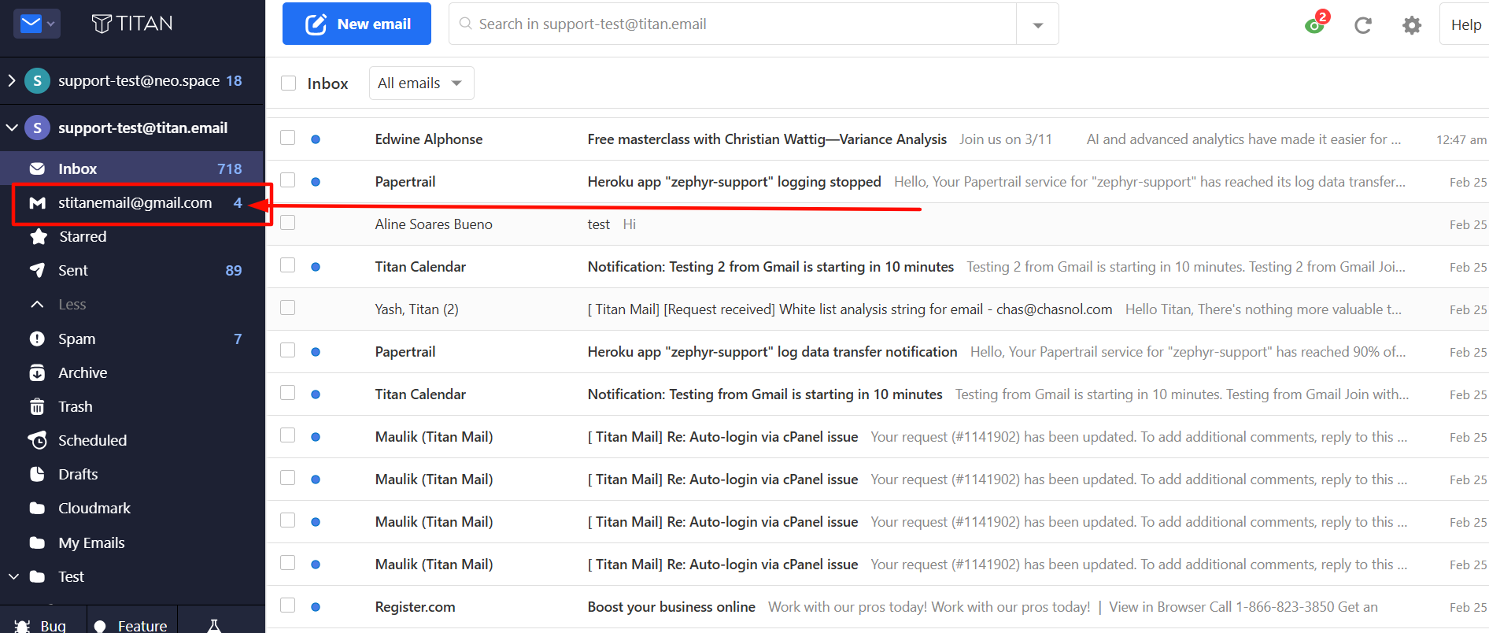Select the logging stopped Papertrail email checkbox
This screenshot has width=1489, height=633.
coord(288,180)
